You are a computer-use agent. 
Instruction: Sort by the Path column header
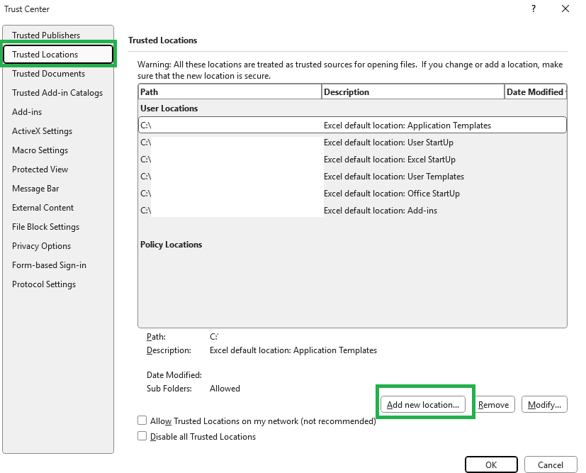click(230, 92)
